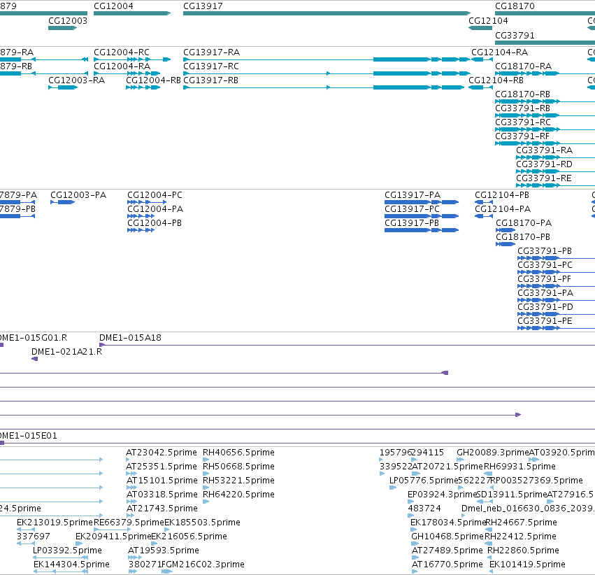Viewport: 595px width, 575px height.
Task: Click EST RH40656.5prime label
Action: pos(238,453)
